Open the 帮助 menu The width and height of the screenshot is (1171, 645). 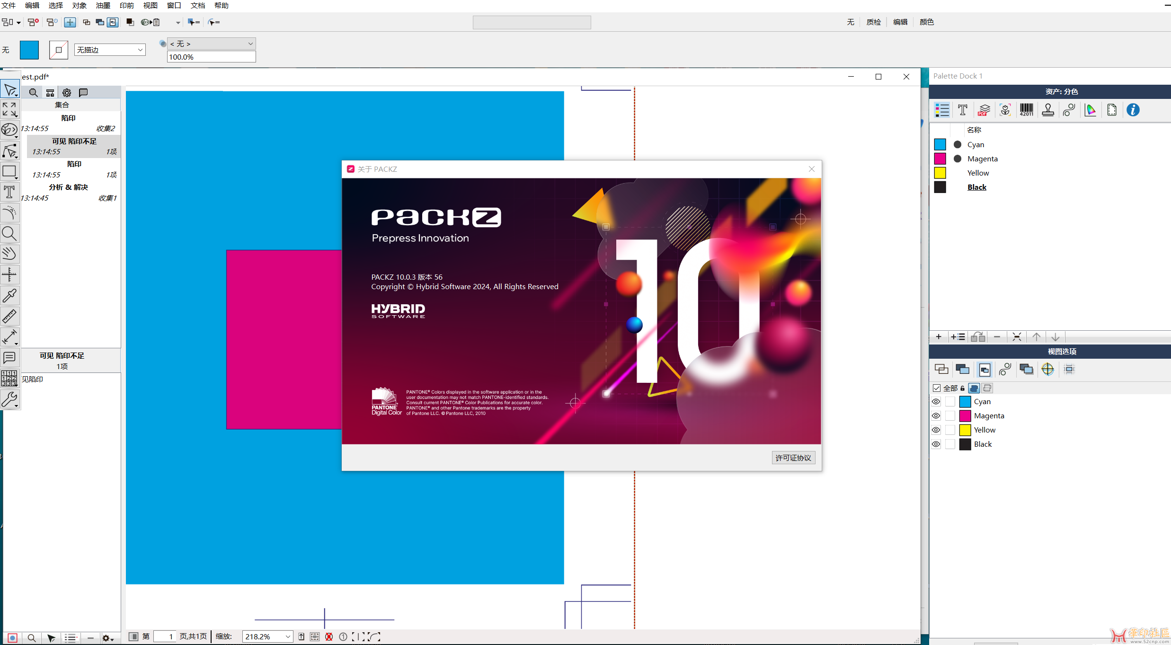click(x=221, y=5)
